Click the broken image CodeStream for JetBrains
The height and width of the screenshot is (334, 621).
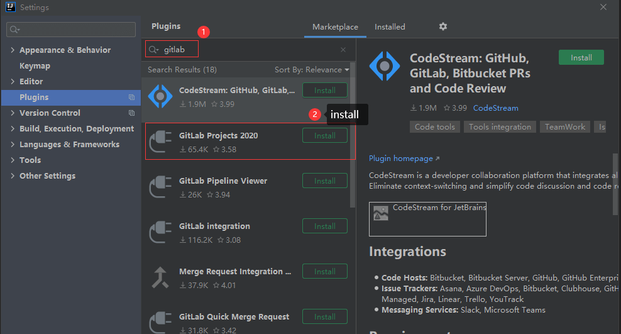point(427,219)
